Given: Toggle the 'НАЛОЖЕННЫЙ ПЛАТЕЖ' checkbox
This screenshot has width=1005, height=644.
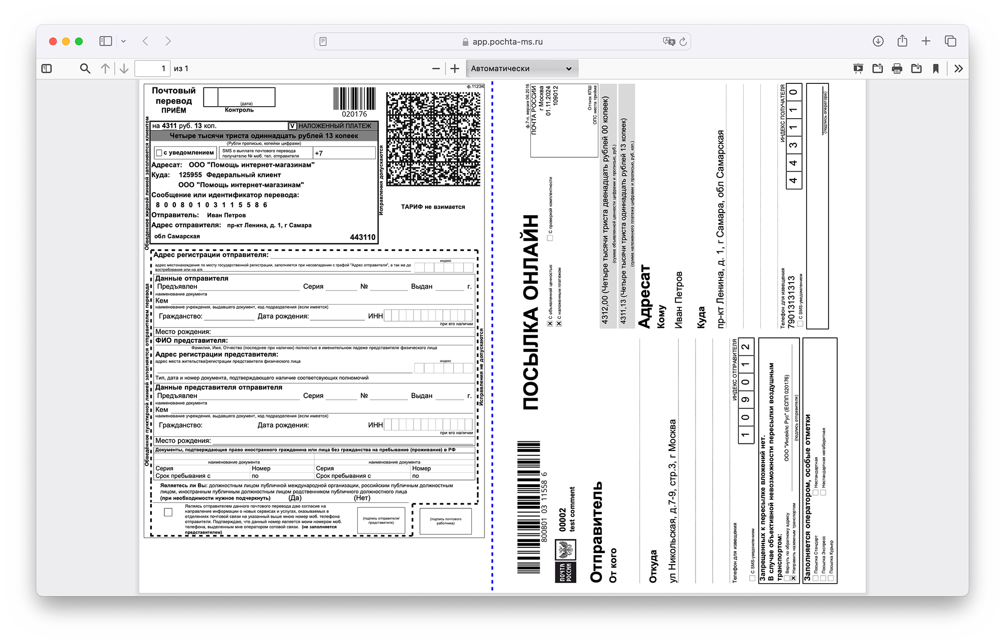Looking at the screenshot, I should tap(292, 126).
